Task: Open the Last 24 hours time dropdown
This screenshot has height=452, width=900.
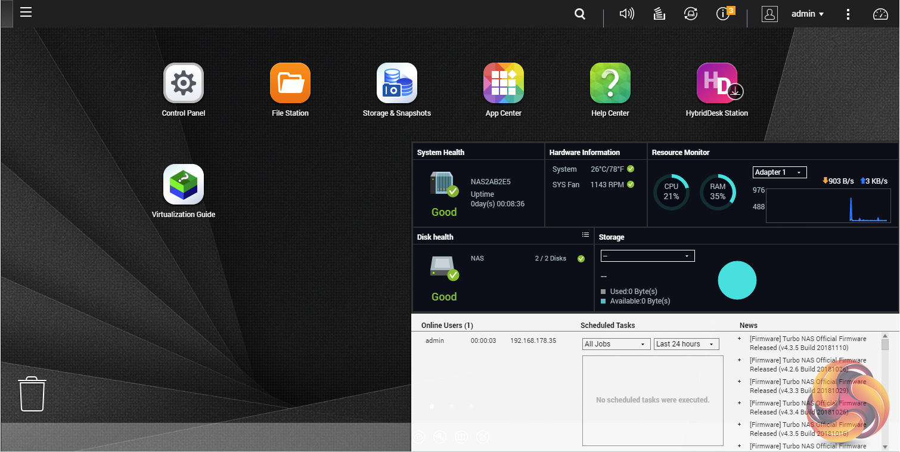Action: pos(687,344)
